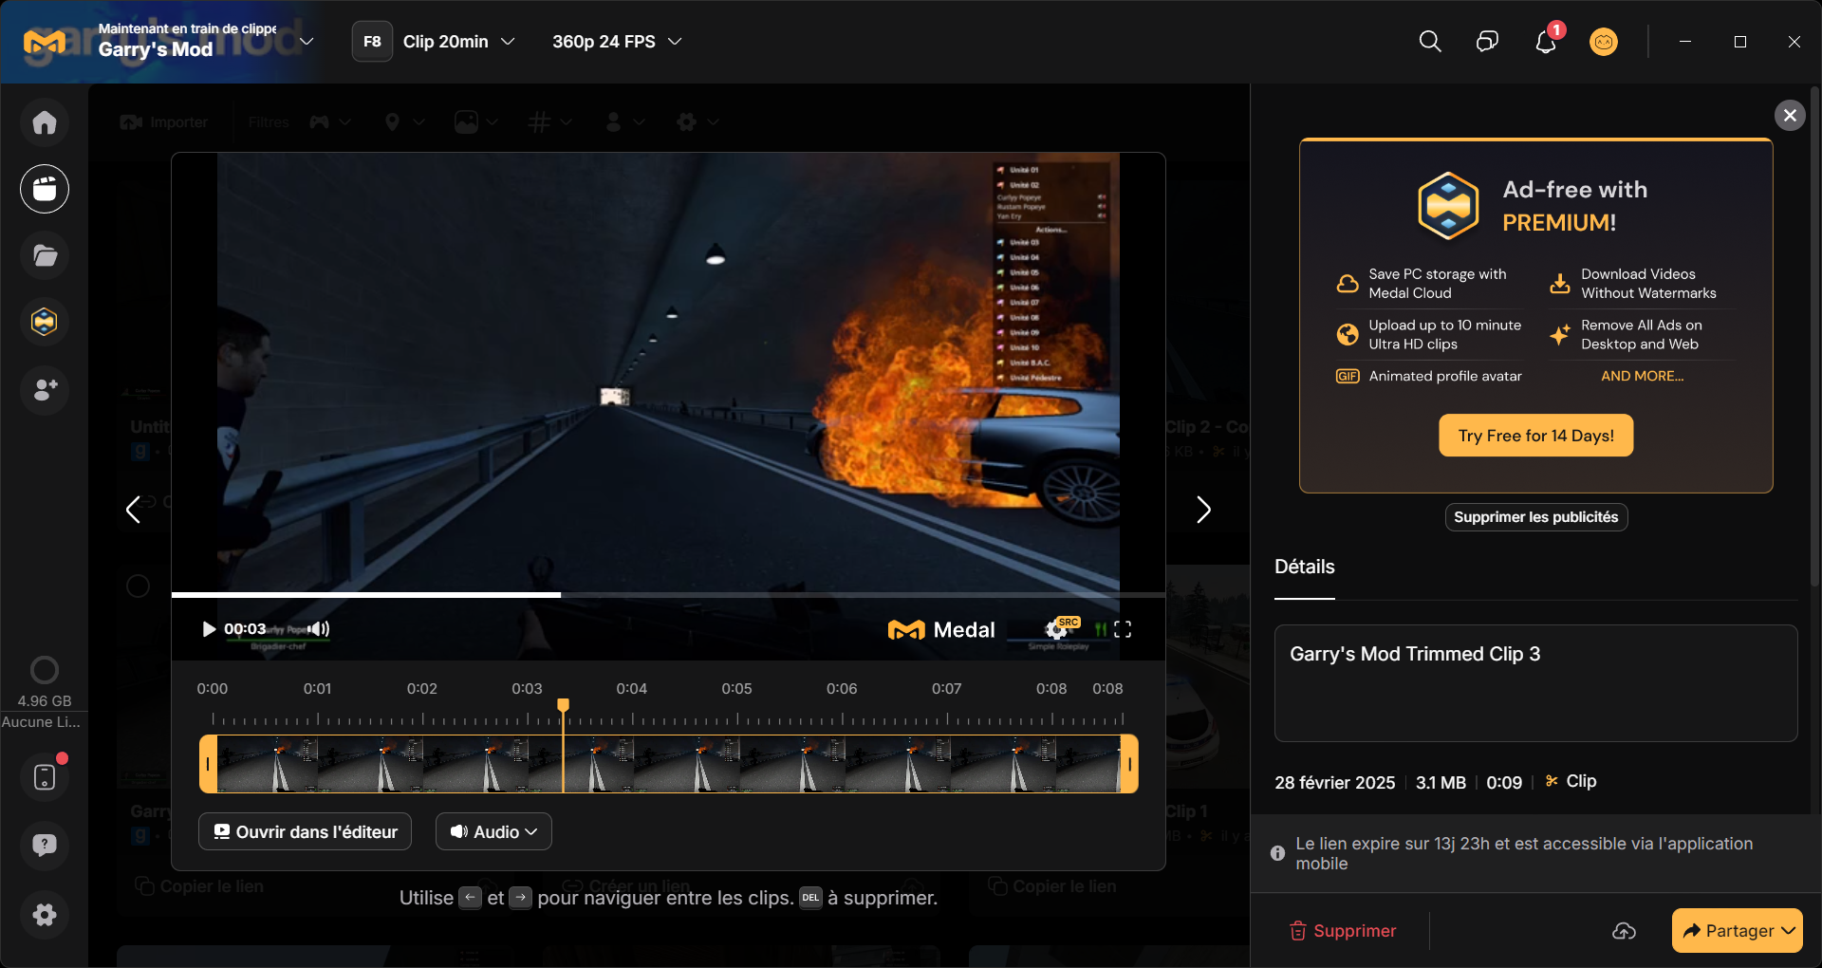
Task: Open the Clip 20min length dropdown
Action: pos(458,42)
